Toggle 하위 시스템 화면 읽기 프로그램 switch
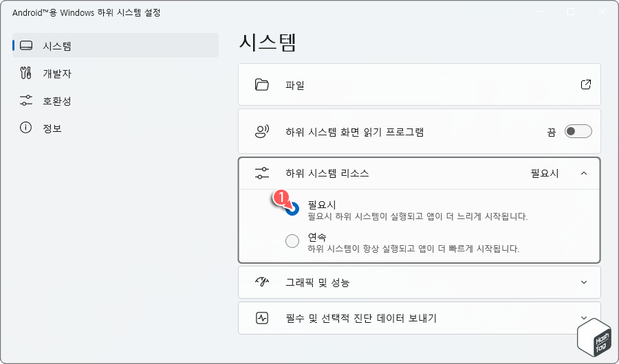Screen dimensions: 619x364 coord(578,131)
